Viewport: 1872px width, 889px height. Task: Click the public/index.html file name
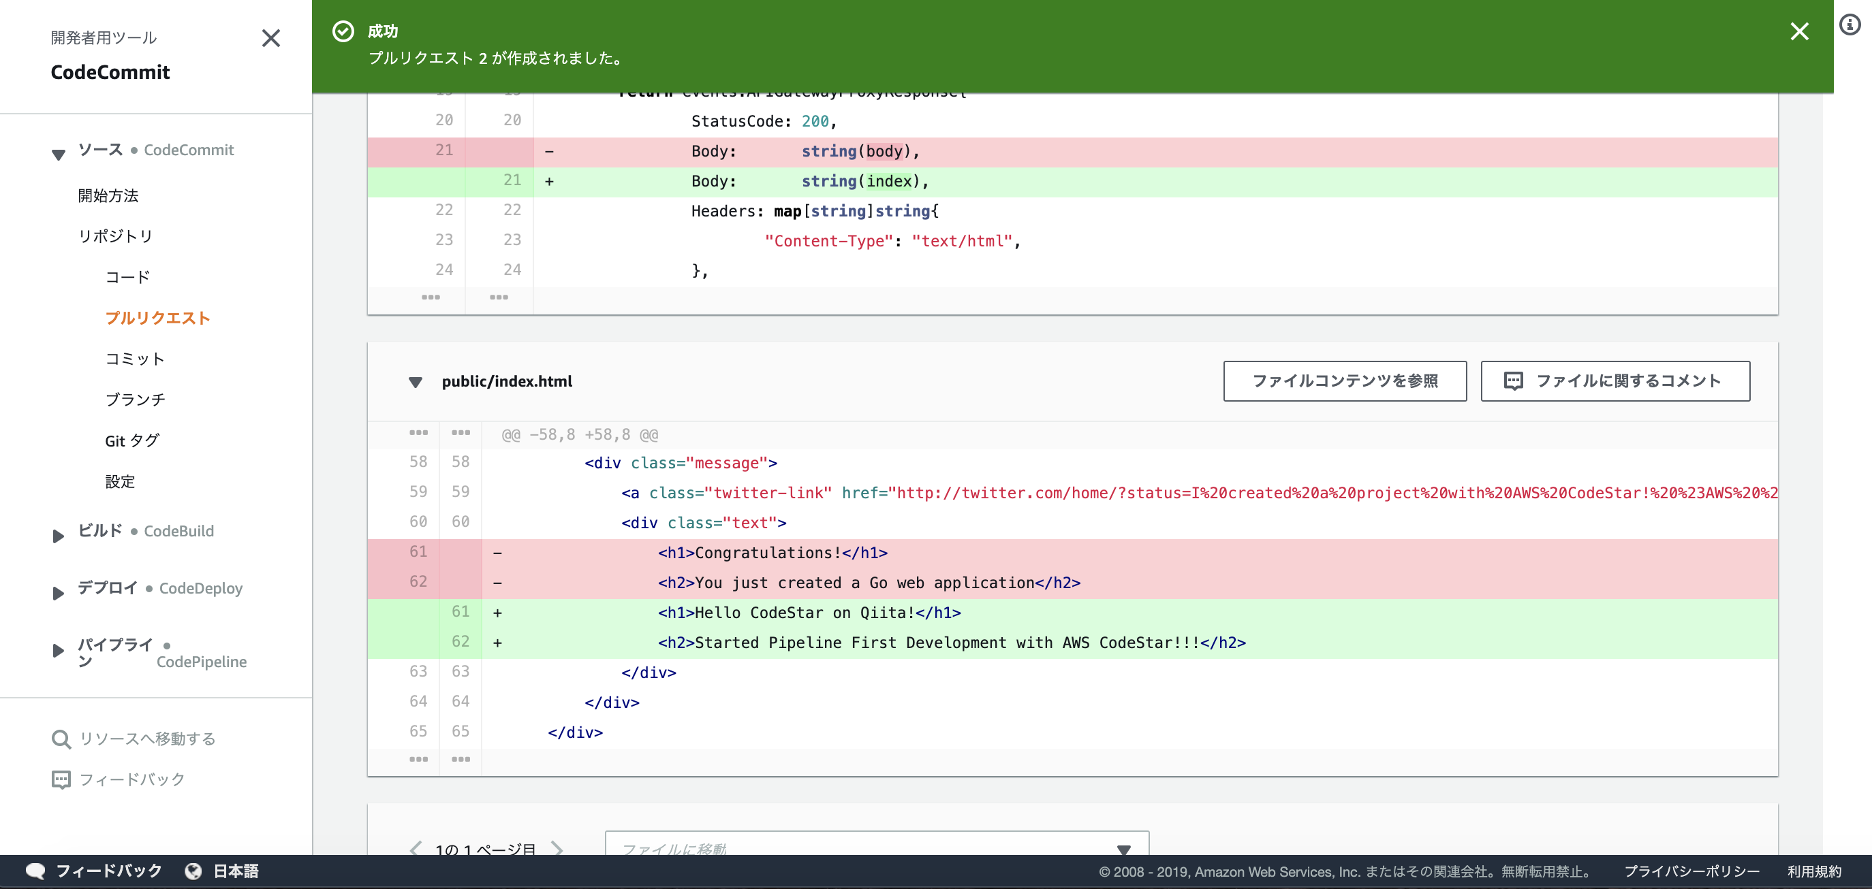[x=508, y=381]
